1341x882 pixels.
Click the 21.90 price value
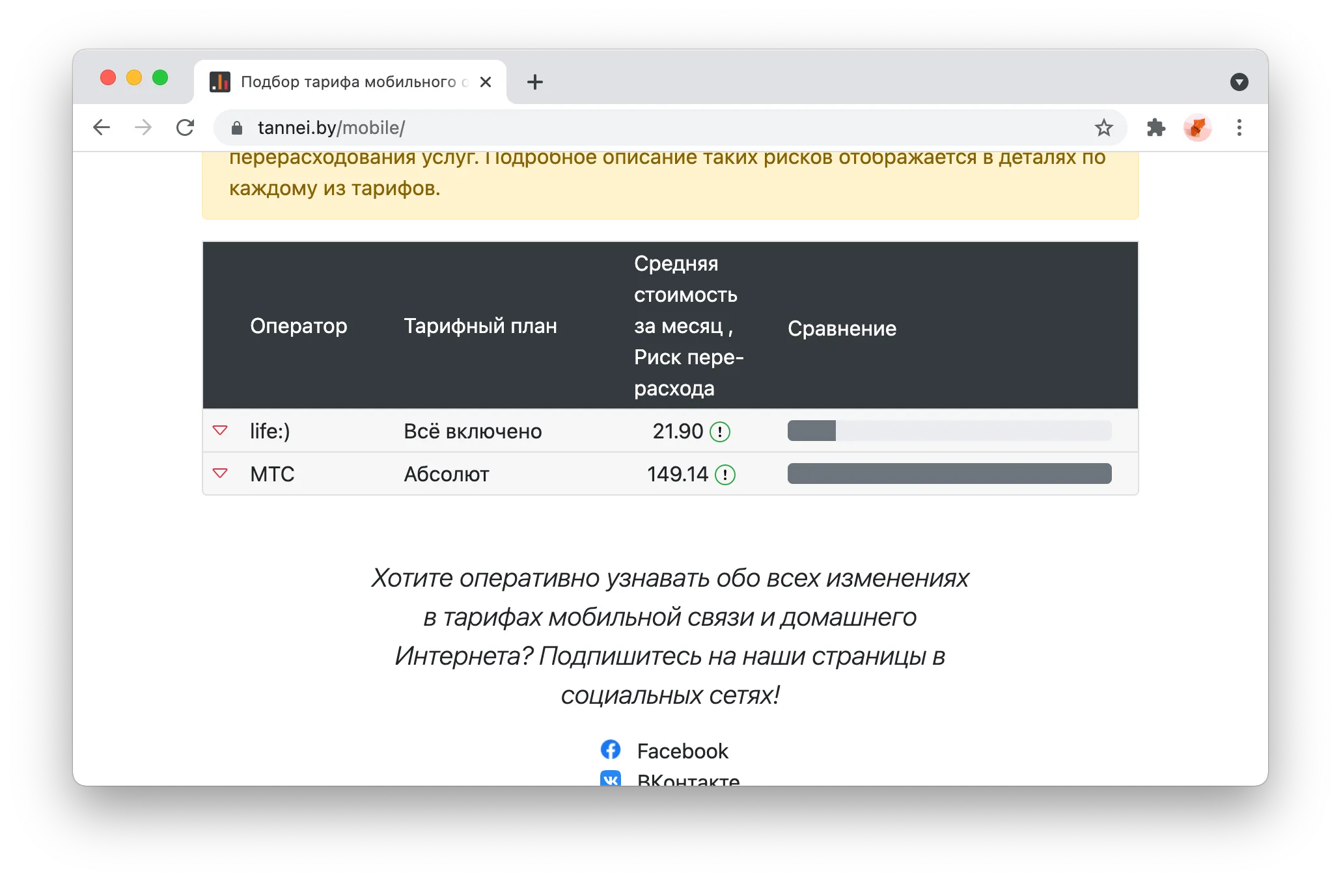click(678, 431)
